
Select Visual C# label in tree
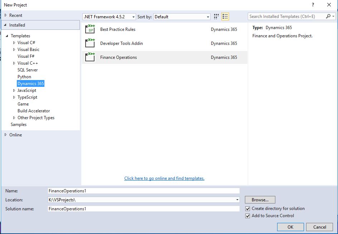coord(26,43)
